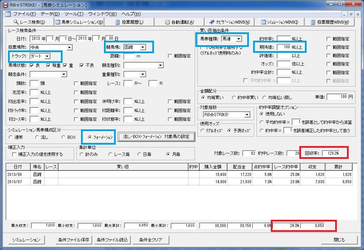Expand the 対象指数 dropdown RB☆STRIKE!

(247, 115)
